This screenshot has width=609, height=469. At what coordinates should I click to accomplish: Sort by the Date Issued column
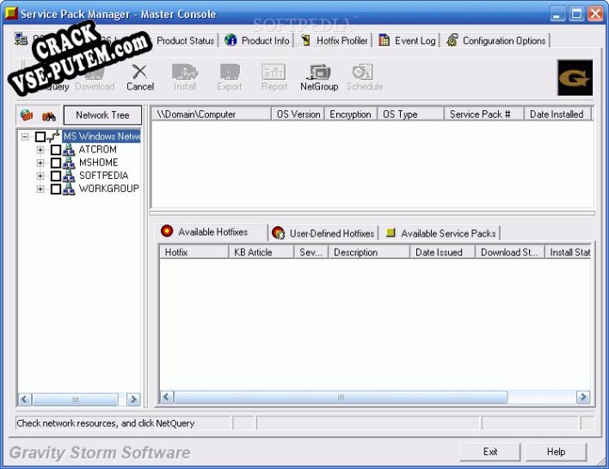pos(442,252)
